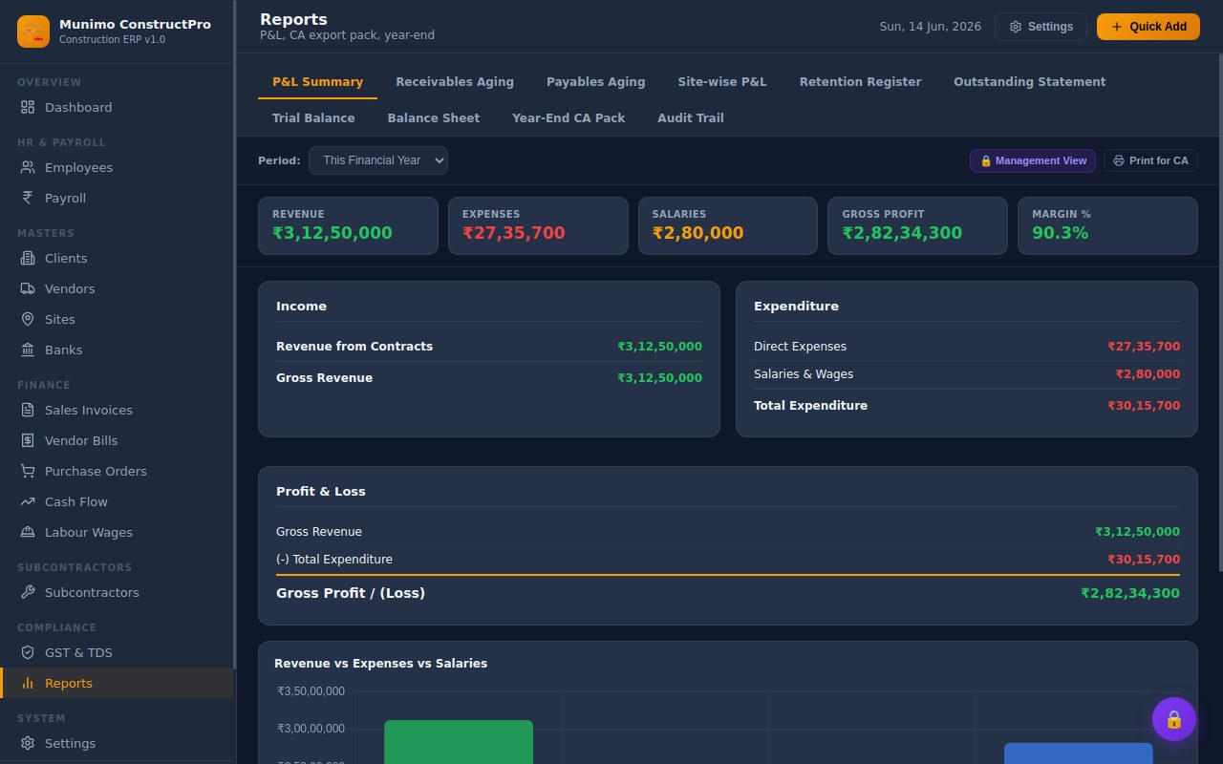Open the Outstanding Statement tab

[1029, 82]
